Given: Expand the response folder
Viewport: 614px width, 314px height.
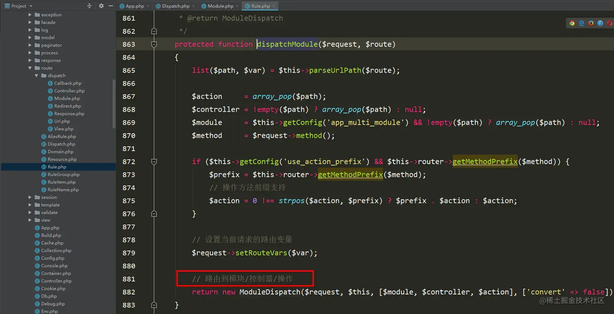Looking at the screenshot, I should click(30, 61).
